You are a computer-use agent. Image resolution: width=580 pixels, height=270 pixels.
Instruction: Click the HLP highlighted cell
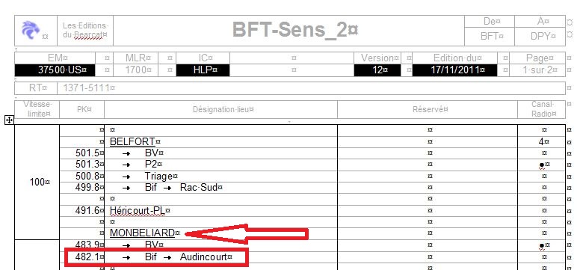pyautogui.click(x=203, y=70)
